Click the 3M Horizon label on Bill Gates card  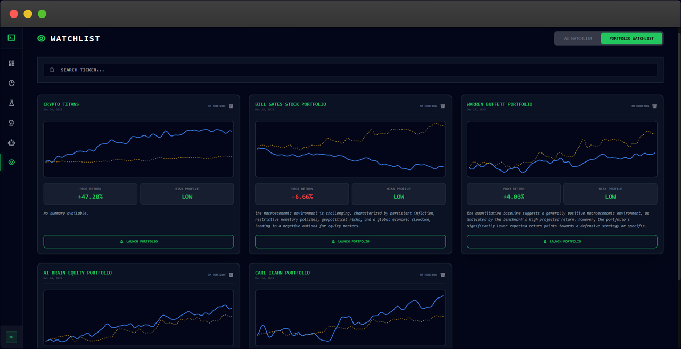(x=428, y=106)
